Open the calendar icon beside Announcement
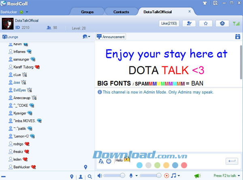The image size is (243, 180). pos(238,37)
